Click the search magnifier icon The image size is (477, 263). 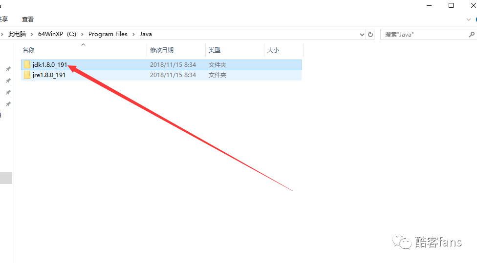(x=472, y=34)
